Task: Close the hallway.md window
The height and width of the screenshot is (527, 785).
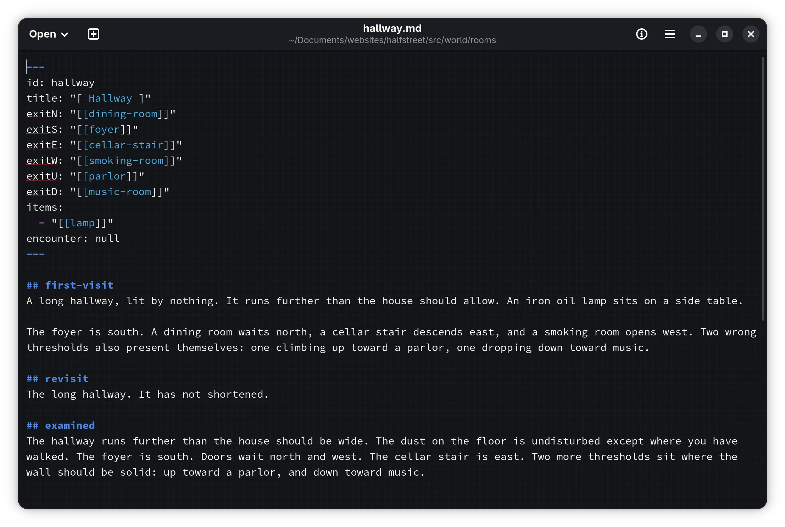Action: click(x=751, y=34)
